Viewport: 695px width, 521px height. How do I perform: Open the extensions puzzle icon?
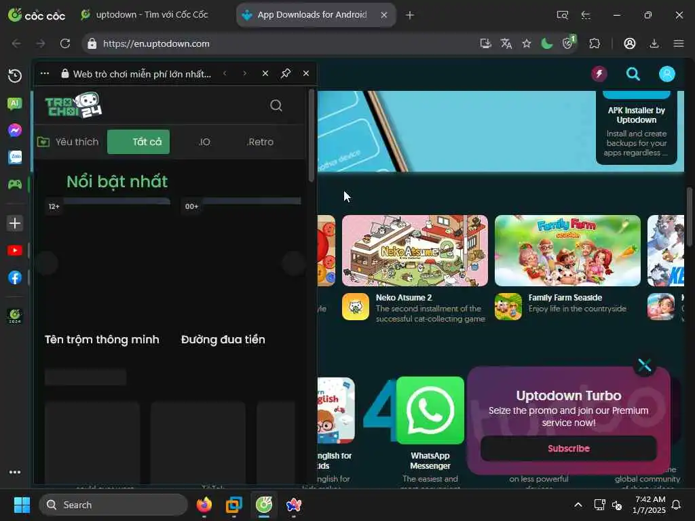(x=595, y=43)
